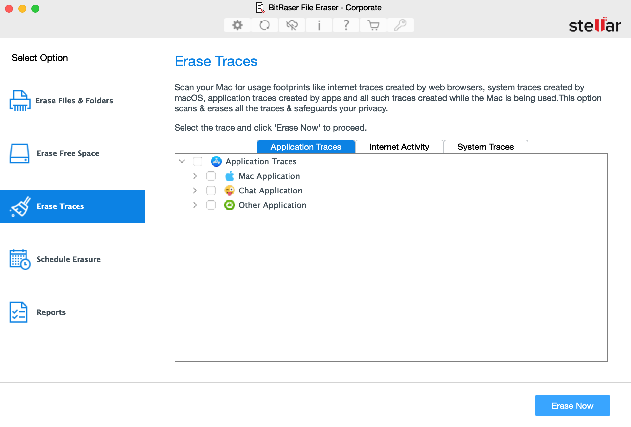Click the Stellar logo
The width and height of the screenshot is (631, 427).
(595, 25)
